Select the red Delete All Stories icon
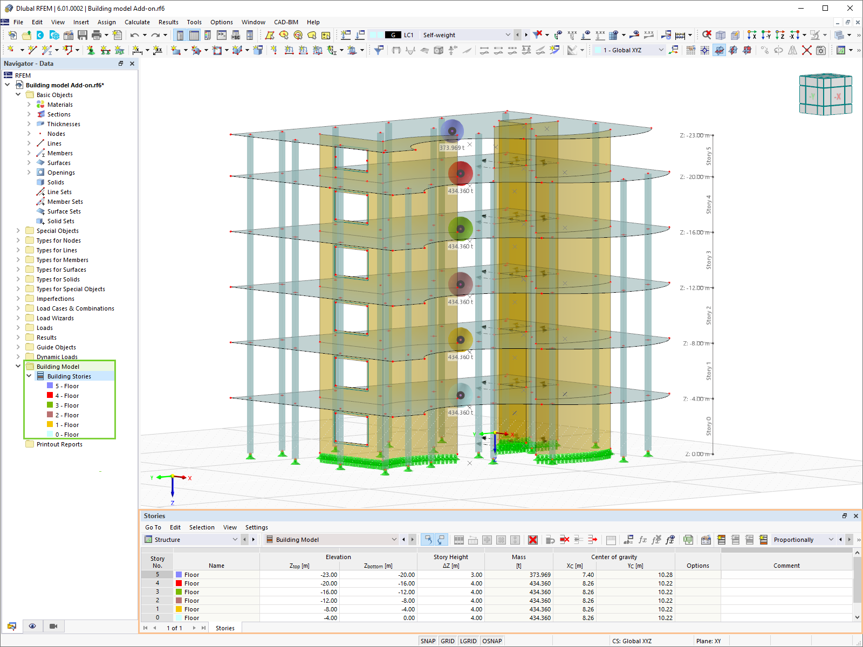 coord(533,539)
